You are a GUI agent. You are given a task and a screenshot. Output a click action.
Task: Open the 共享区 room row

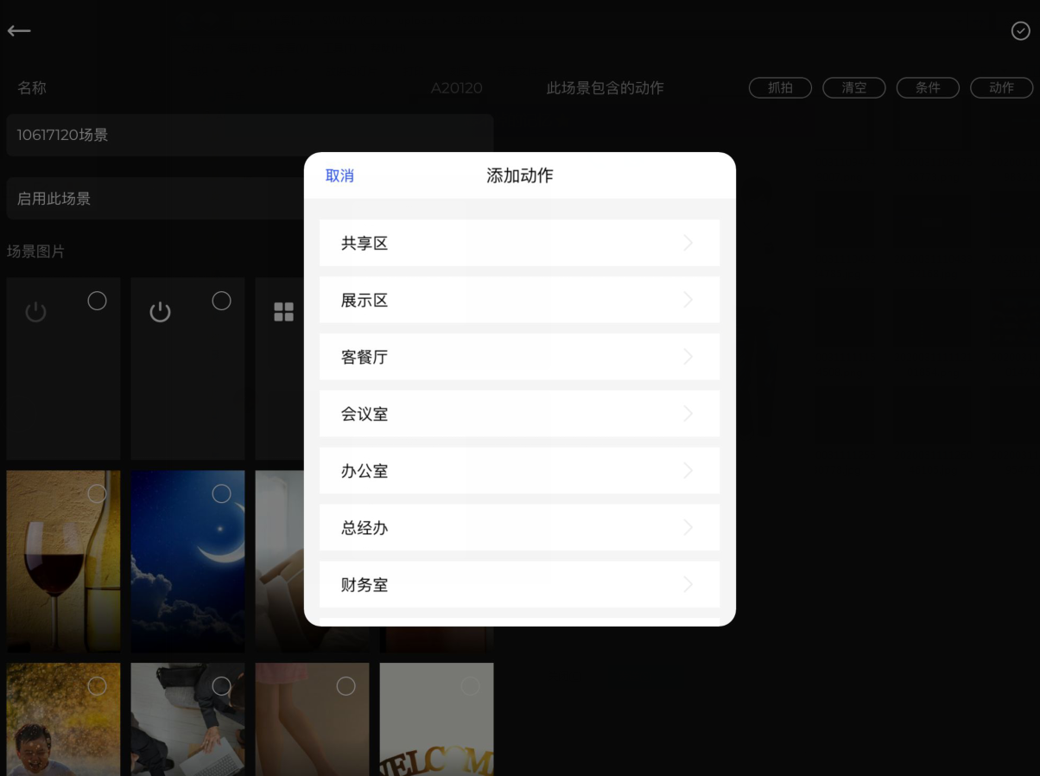pos(519,243)
